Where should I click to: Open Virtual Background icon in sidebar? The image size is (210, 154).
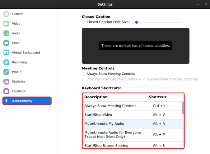click(6, 53)
